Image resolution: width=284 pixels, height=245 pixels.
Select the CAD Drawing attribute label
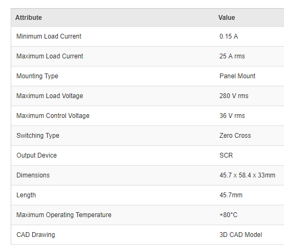pos(36,235)
